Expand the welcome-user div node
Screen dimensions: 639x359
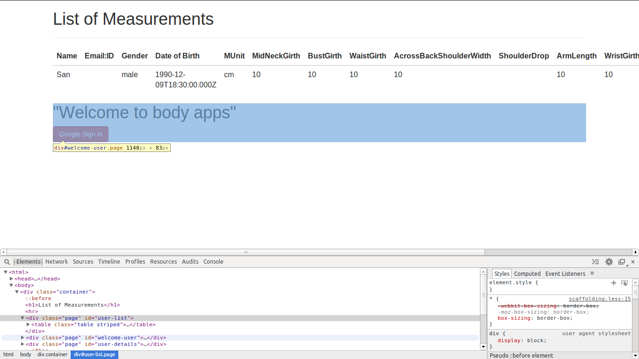(22, 337)
